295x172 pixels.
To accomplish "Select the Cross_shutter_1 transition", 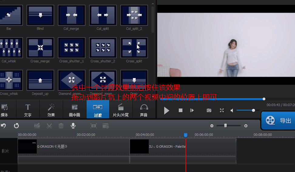I will [x=72, y=48].
